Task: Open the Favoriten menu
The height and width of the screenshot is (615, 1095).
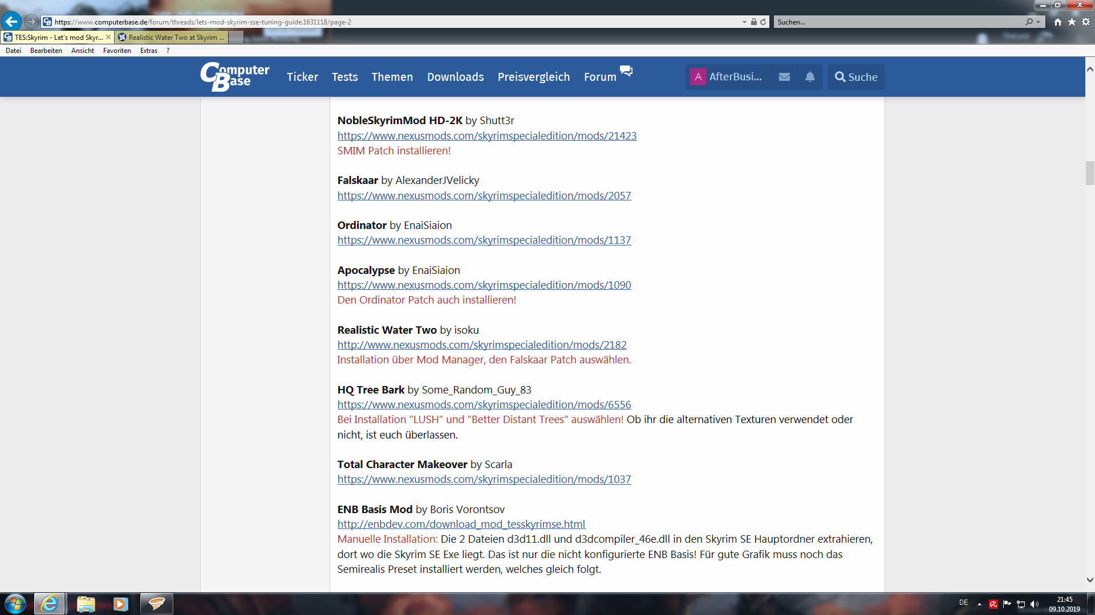Action: click(x=117, y=51)
